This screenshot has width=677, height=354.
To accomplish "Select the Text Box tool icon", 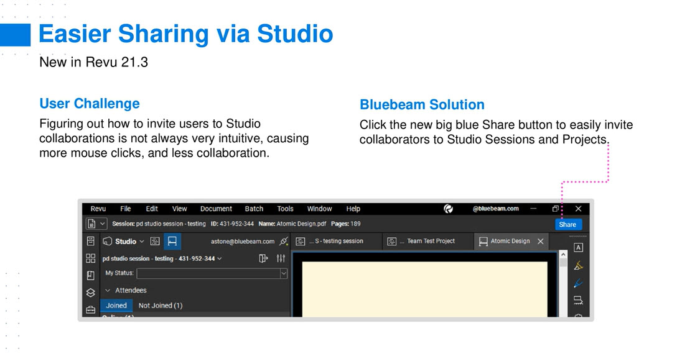I will 579,248.
